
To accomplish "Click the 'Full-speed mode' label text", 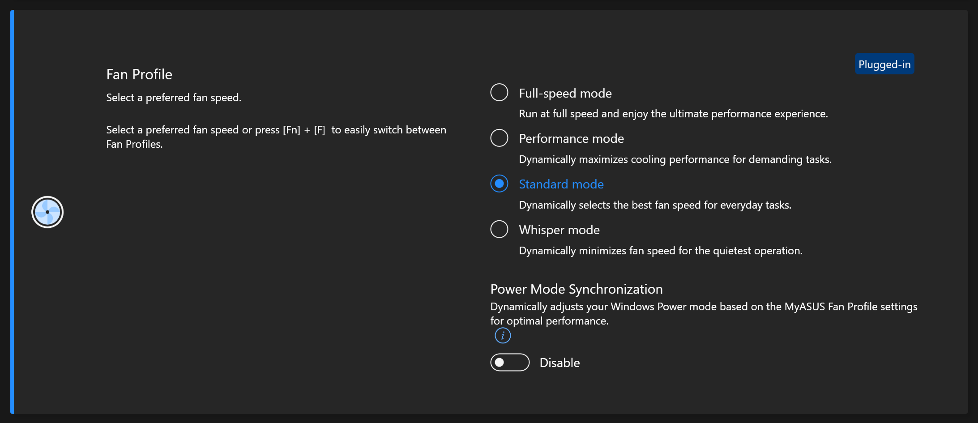I will 565,93.
